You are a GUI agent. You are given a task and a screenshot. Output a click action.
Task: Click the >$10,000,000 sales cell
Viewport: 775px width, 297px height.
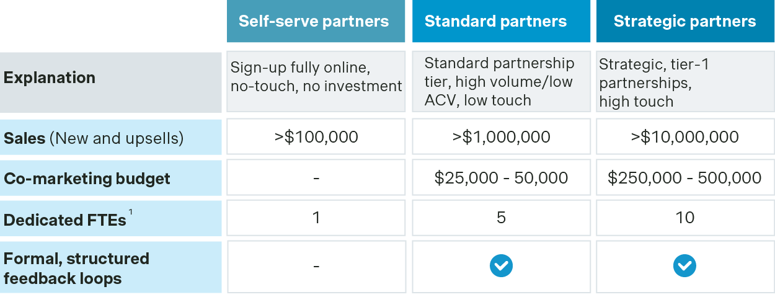[684, 137]
